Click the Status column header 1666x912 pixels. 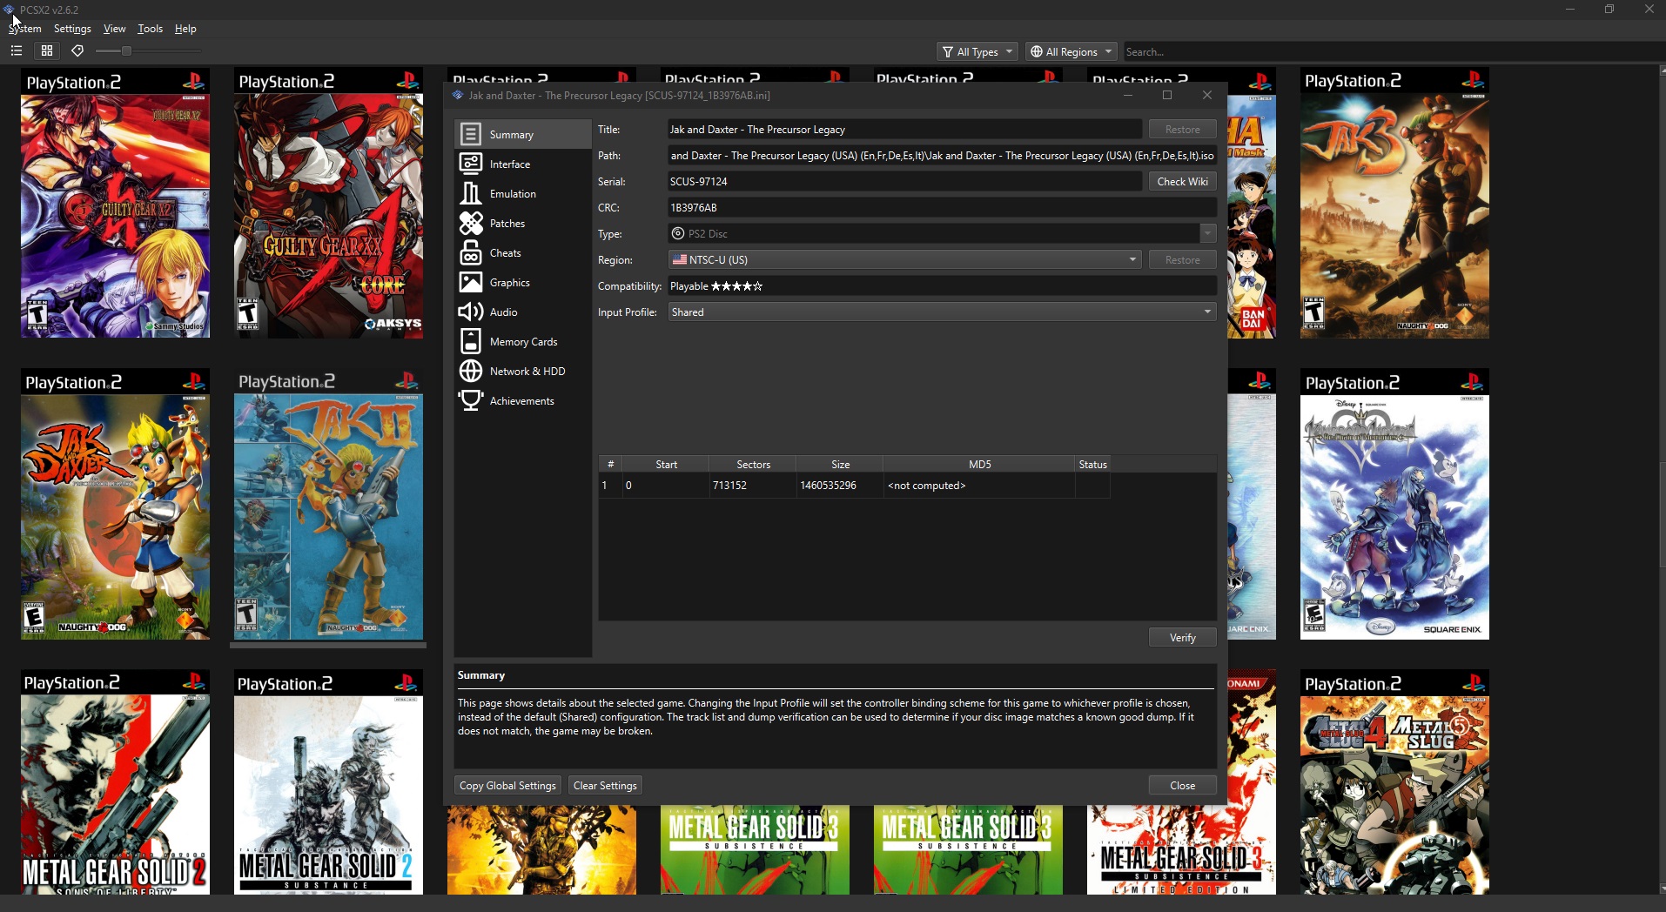click(1092, 464)
